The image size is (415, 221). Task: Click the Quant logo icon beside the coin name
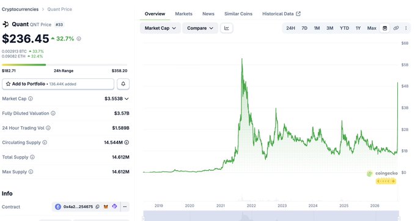tap(6, 24)
